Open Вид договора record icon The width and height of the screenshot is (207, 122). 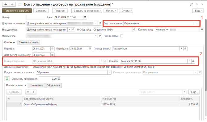pos(73,30)
